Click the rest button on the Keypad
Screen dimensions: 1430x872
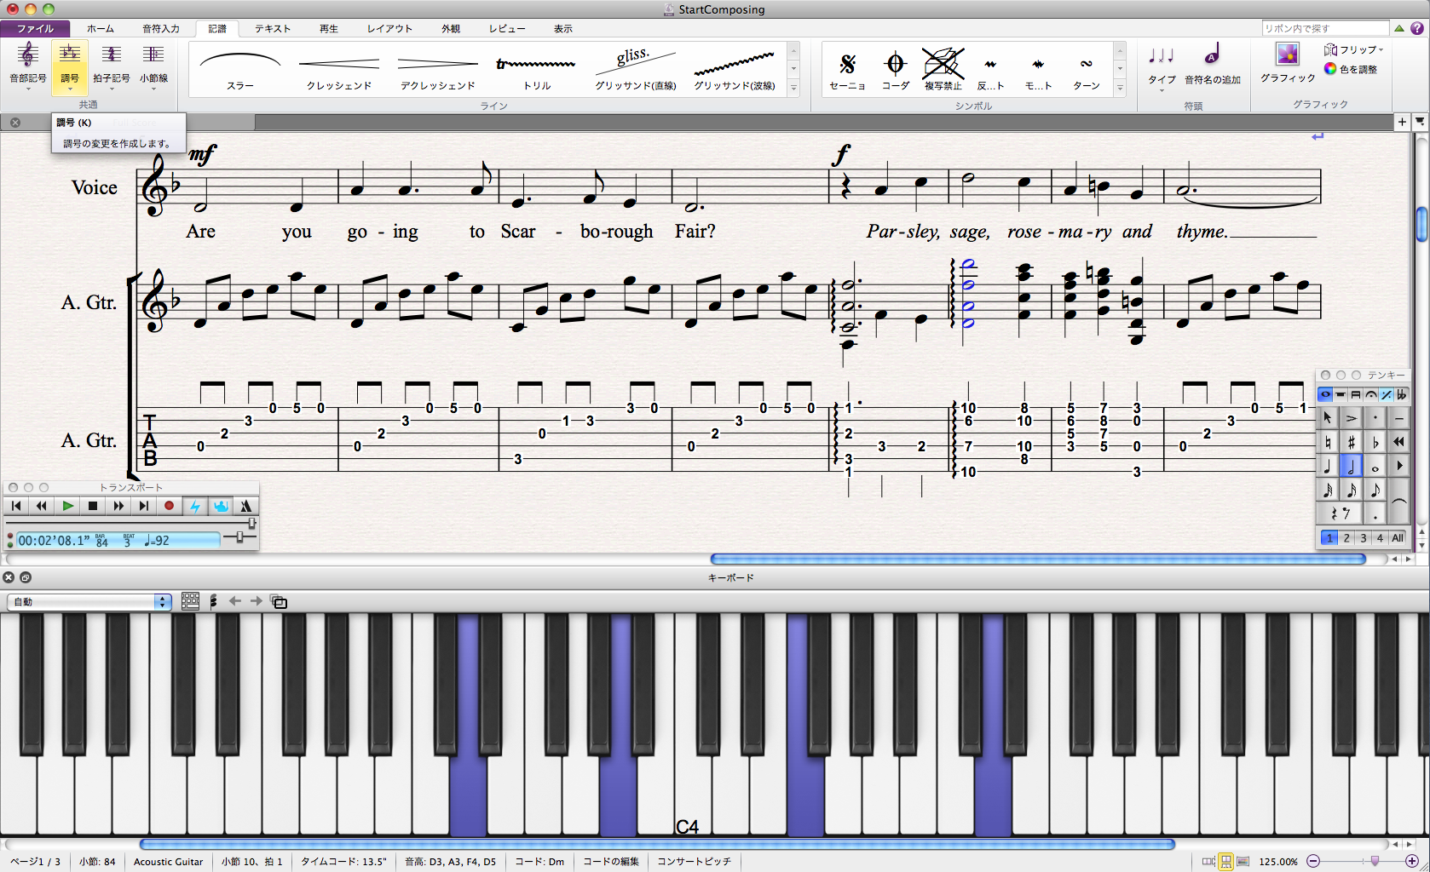(1340, 513)
